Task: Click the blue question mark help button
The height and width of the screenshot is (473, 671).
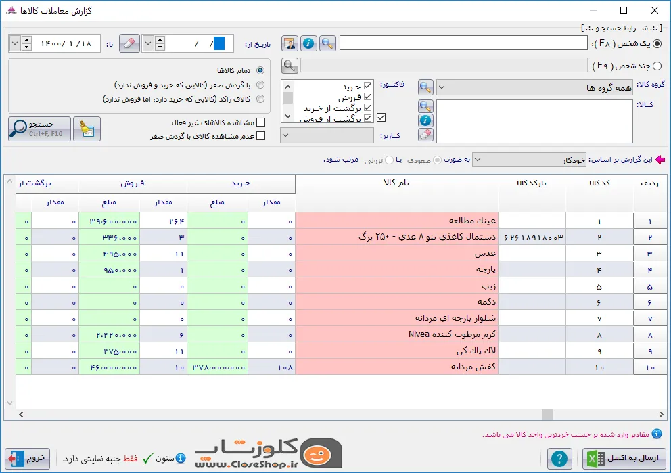Action: coord(559,459)
